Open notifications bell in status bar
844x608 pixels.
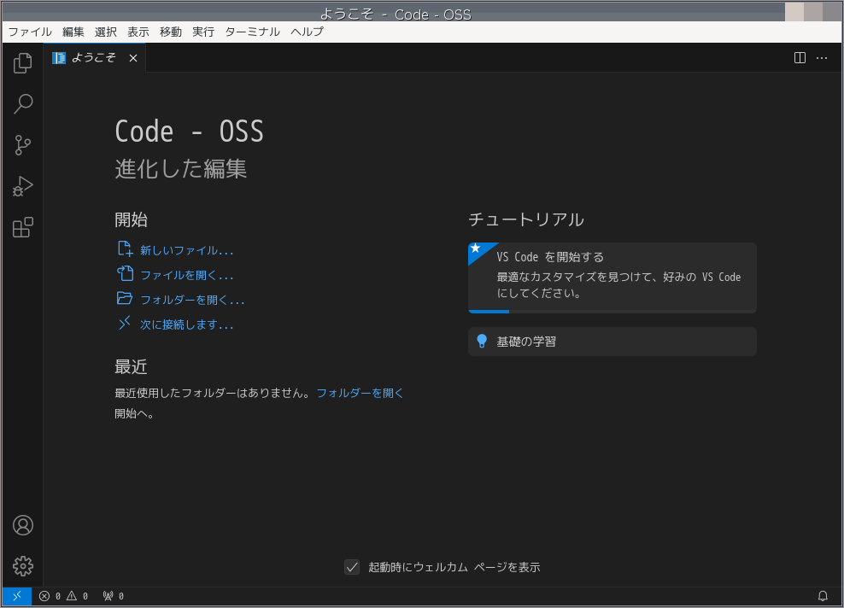(823, 596)
